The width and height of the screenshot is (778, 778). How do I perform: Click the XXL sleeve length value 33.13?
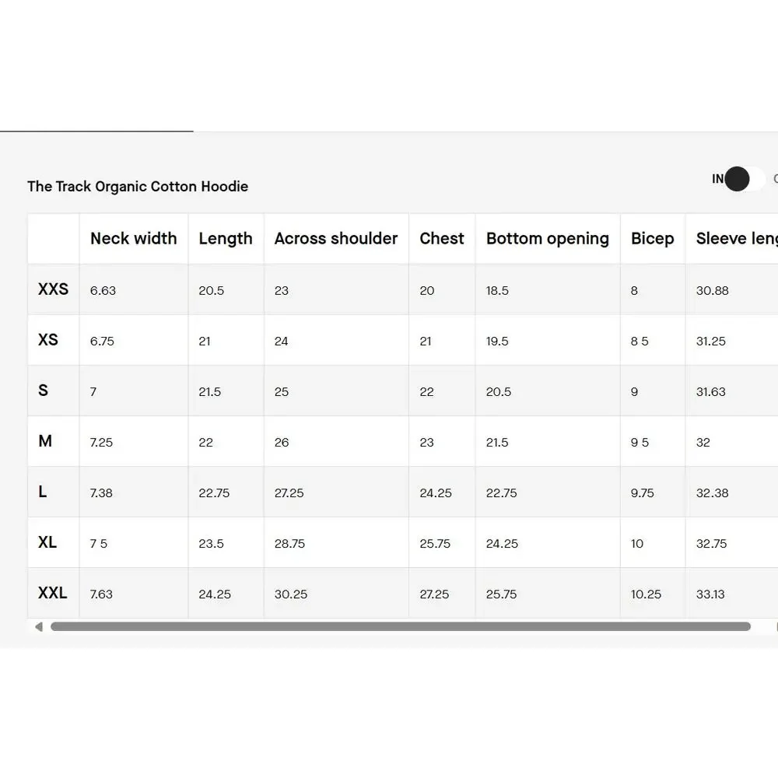click(710, 594)
